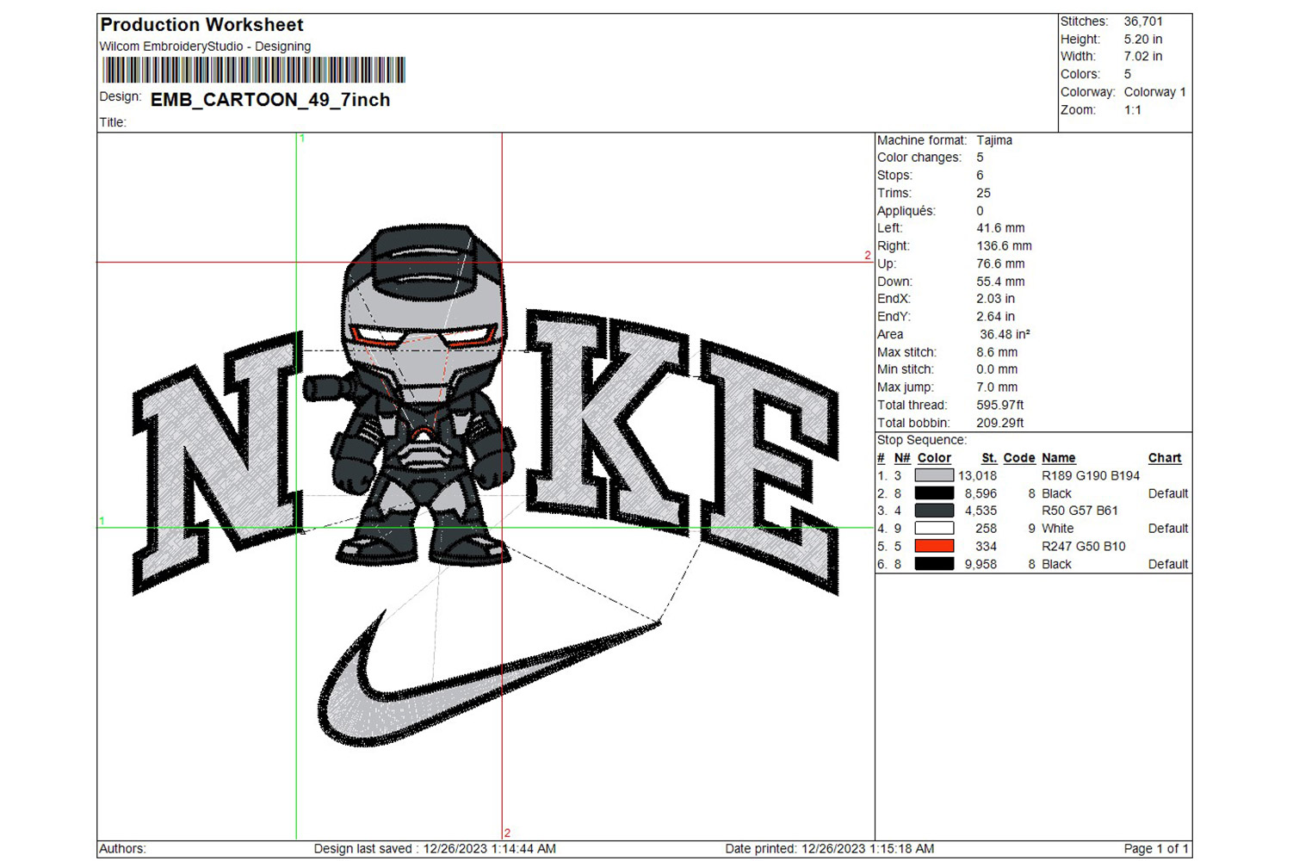Click the Down value 55.4 mm

coord(1000,282)
